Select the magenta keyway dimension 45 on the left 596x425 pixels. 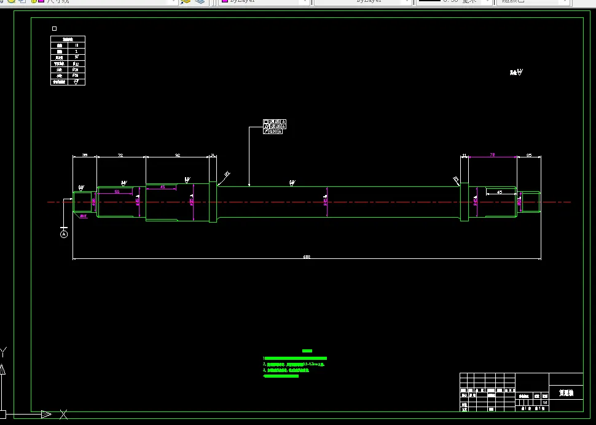[x=163, y=187]
